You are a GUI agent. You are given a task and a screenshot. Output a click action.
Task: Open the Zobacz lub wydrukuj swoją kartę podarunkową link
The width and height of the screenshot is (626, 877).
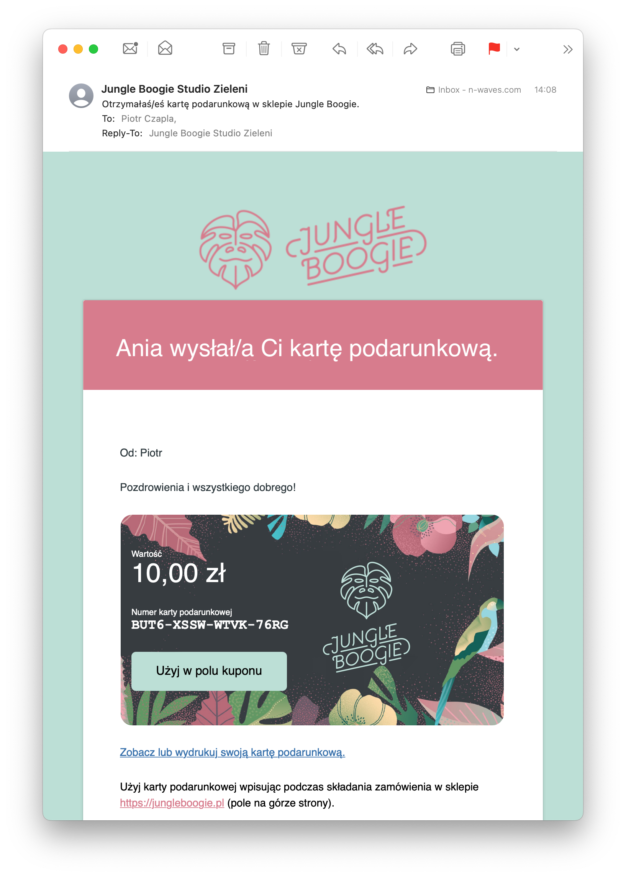[x=233, y=752]
